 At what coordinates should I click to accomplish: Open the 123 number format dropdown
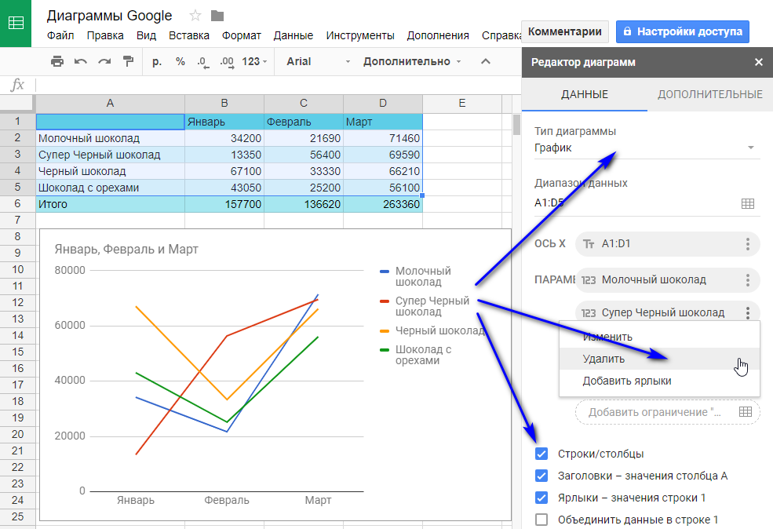(254, 62)
